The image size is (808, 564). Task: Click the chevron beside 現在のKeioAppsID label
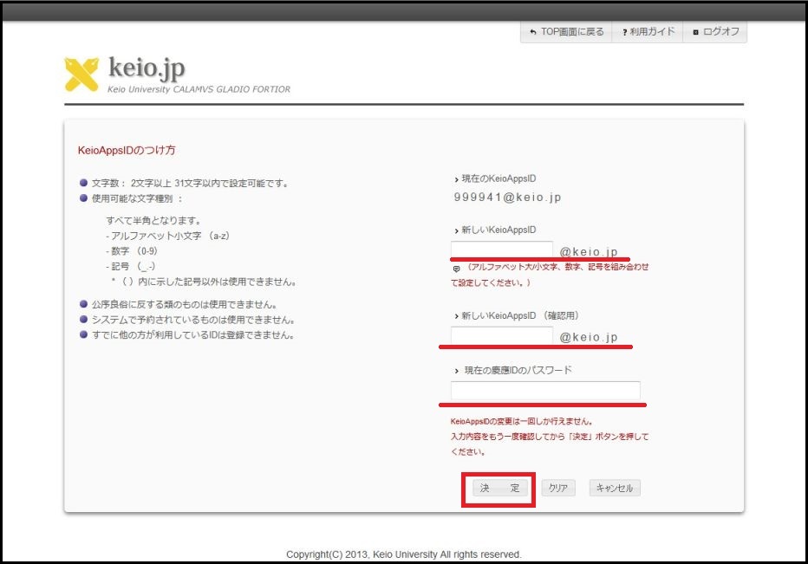[456, 179]
